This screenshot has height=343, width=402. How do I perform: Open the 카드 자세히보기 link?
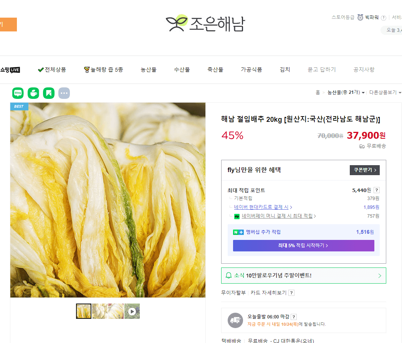(x=268, y=292)
